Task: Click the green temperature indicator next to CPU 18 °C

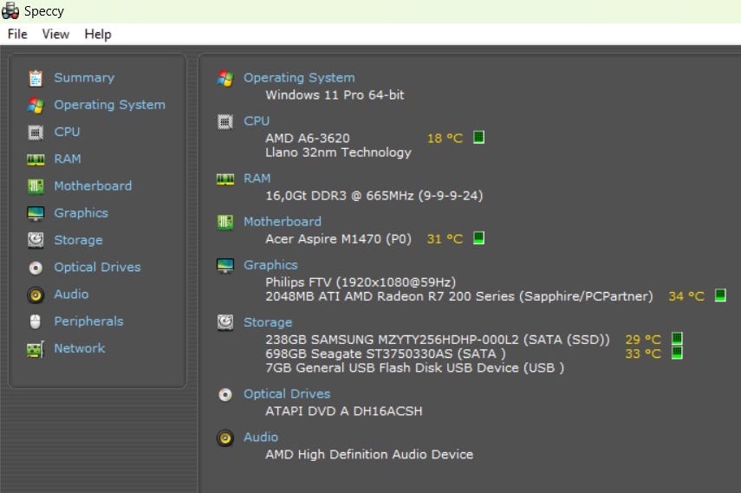Action: tap(478, 138)
